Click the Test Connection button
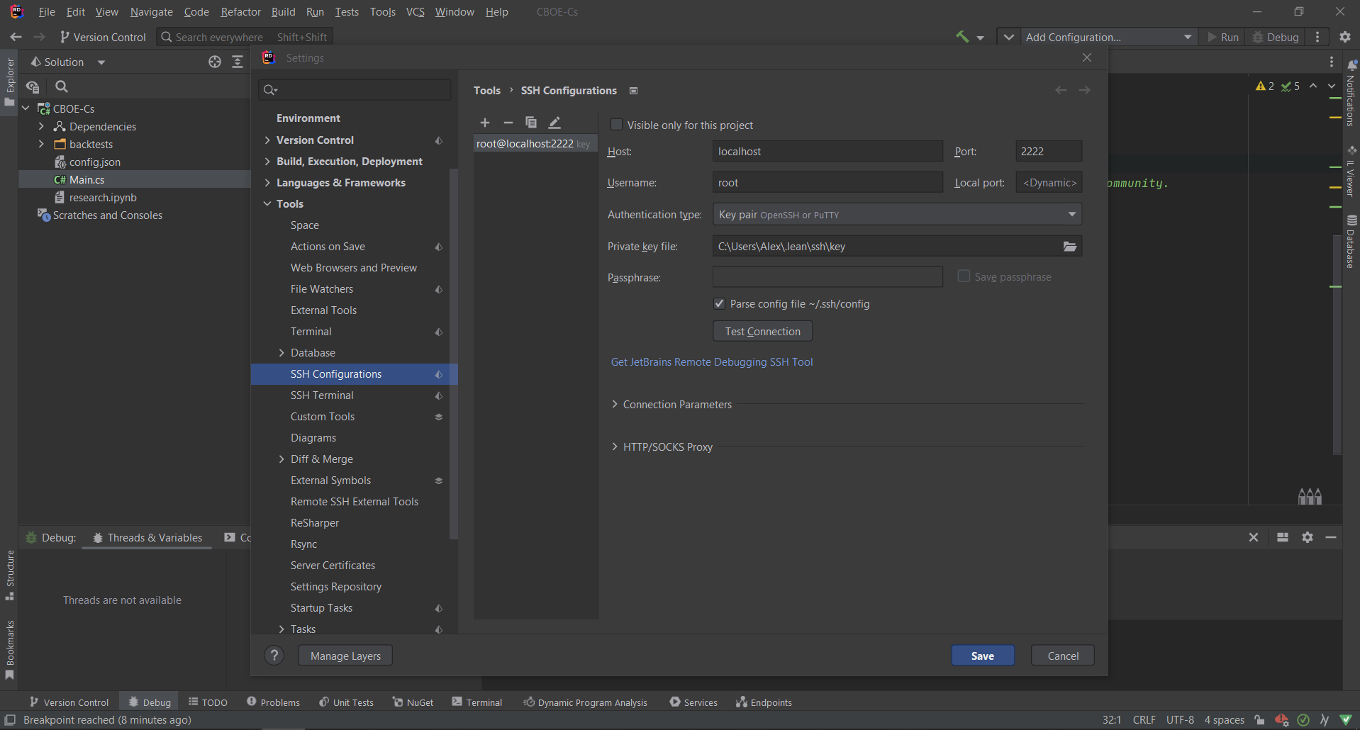Viewport: 1360px width, 730px height. point(762,331)
